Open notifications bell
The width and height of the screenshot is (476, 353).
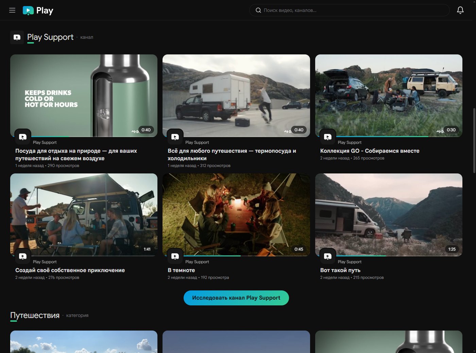[460, 10]
